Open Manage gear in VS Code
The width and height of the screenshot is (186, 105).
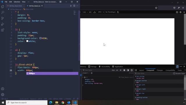3,94
